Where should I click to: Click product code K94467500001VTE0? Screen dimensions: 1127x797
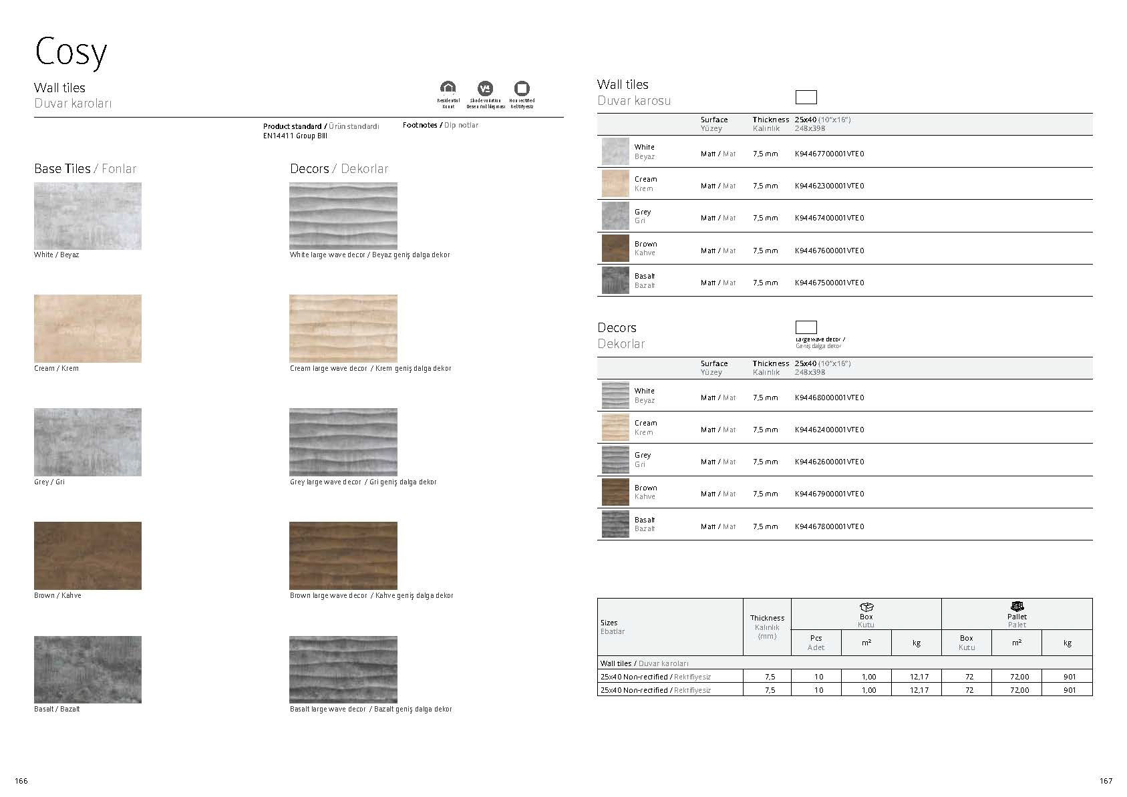pos(829,283)
